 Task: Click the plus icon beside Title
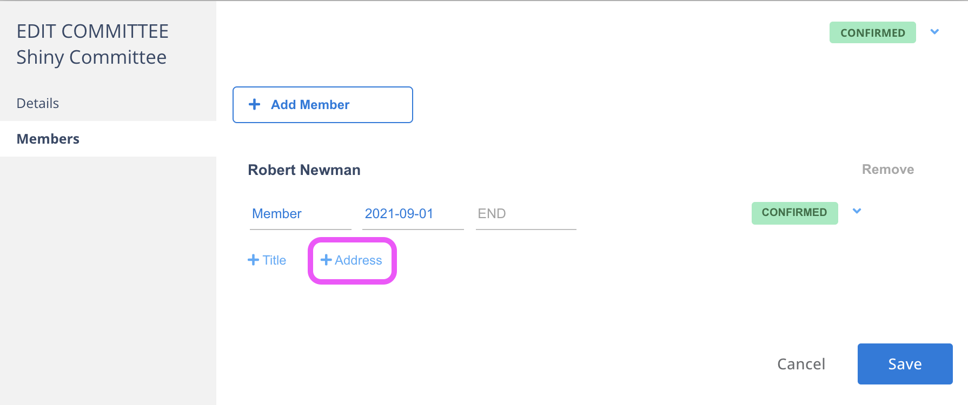pyautogui.click(x=253, y=260)
